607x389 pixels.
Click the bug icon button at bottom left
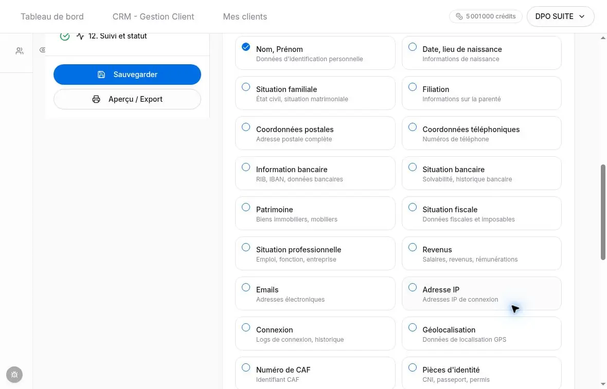click(14, 375)
